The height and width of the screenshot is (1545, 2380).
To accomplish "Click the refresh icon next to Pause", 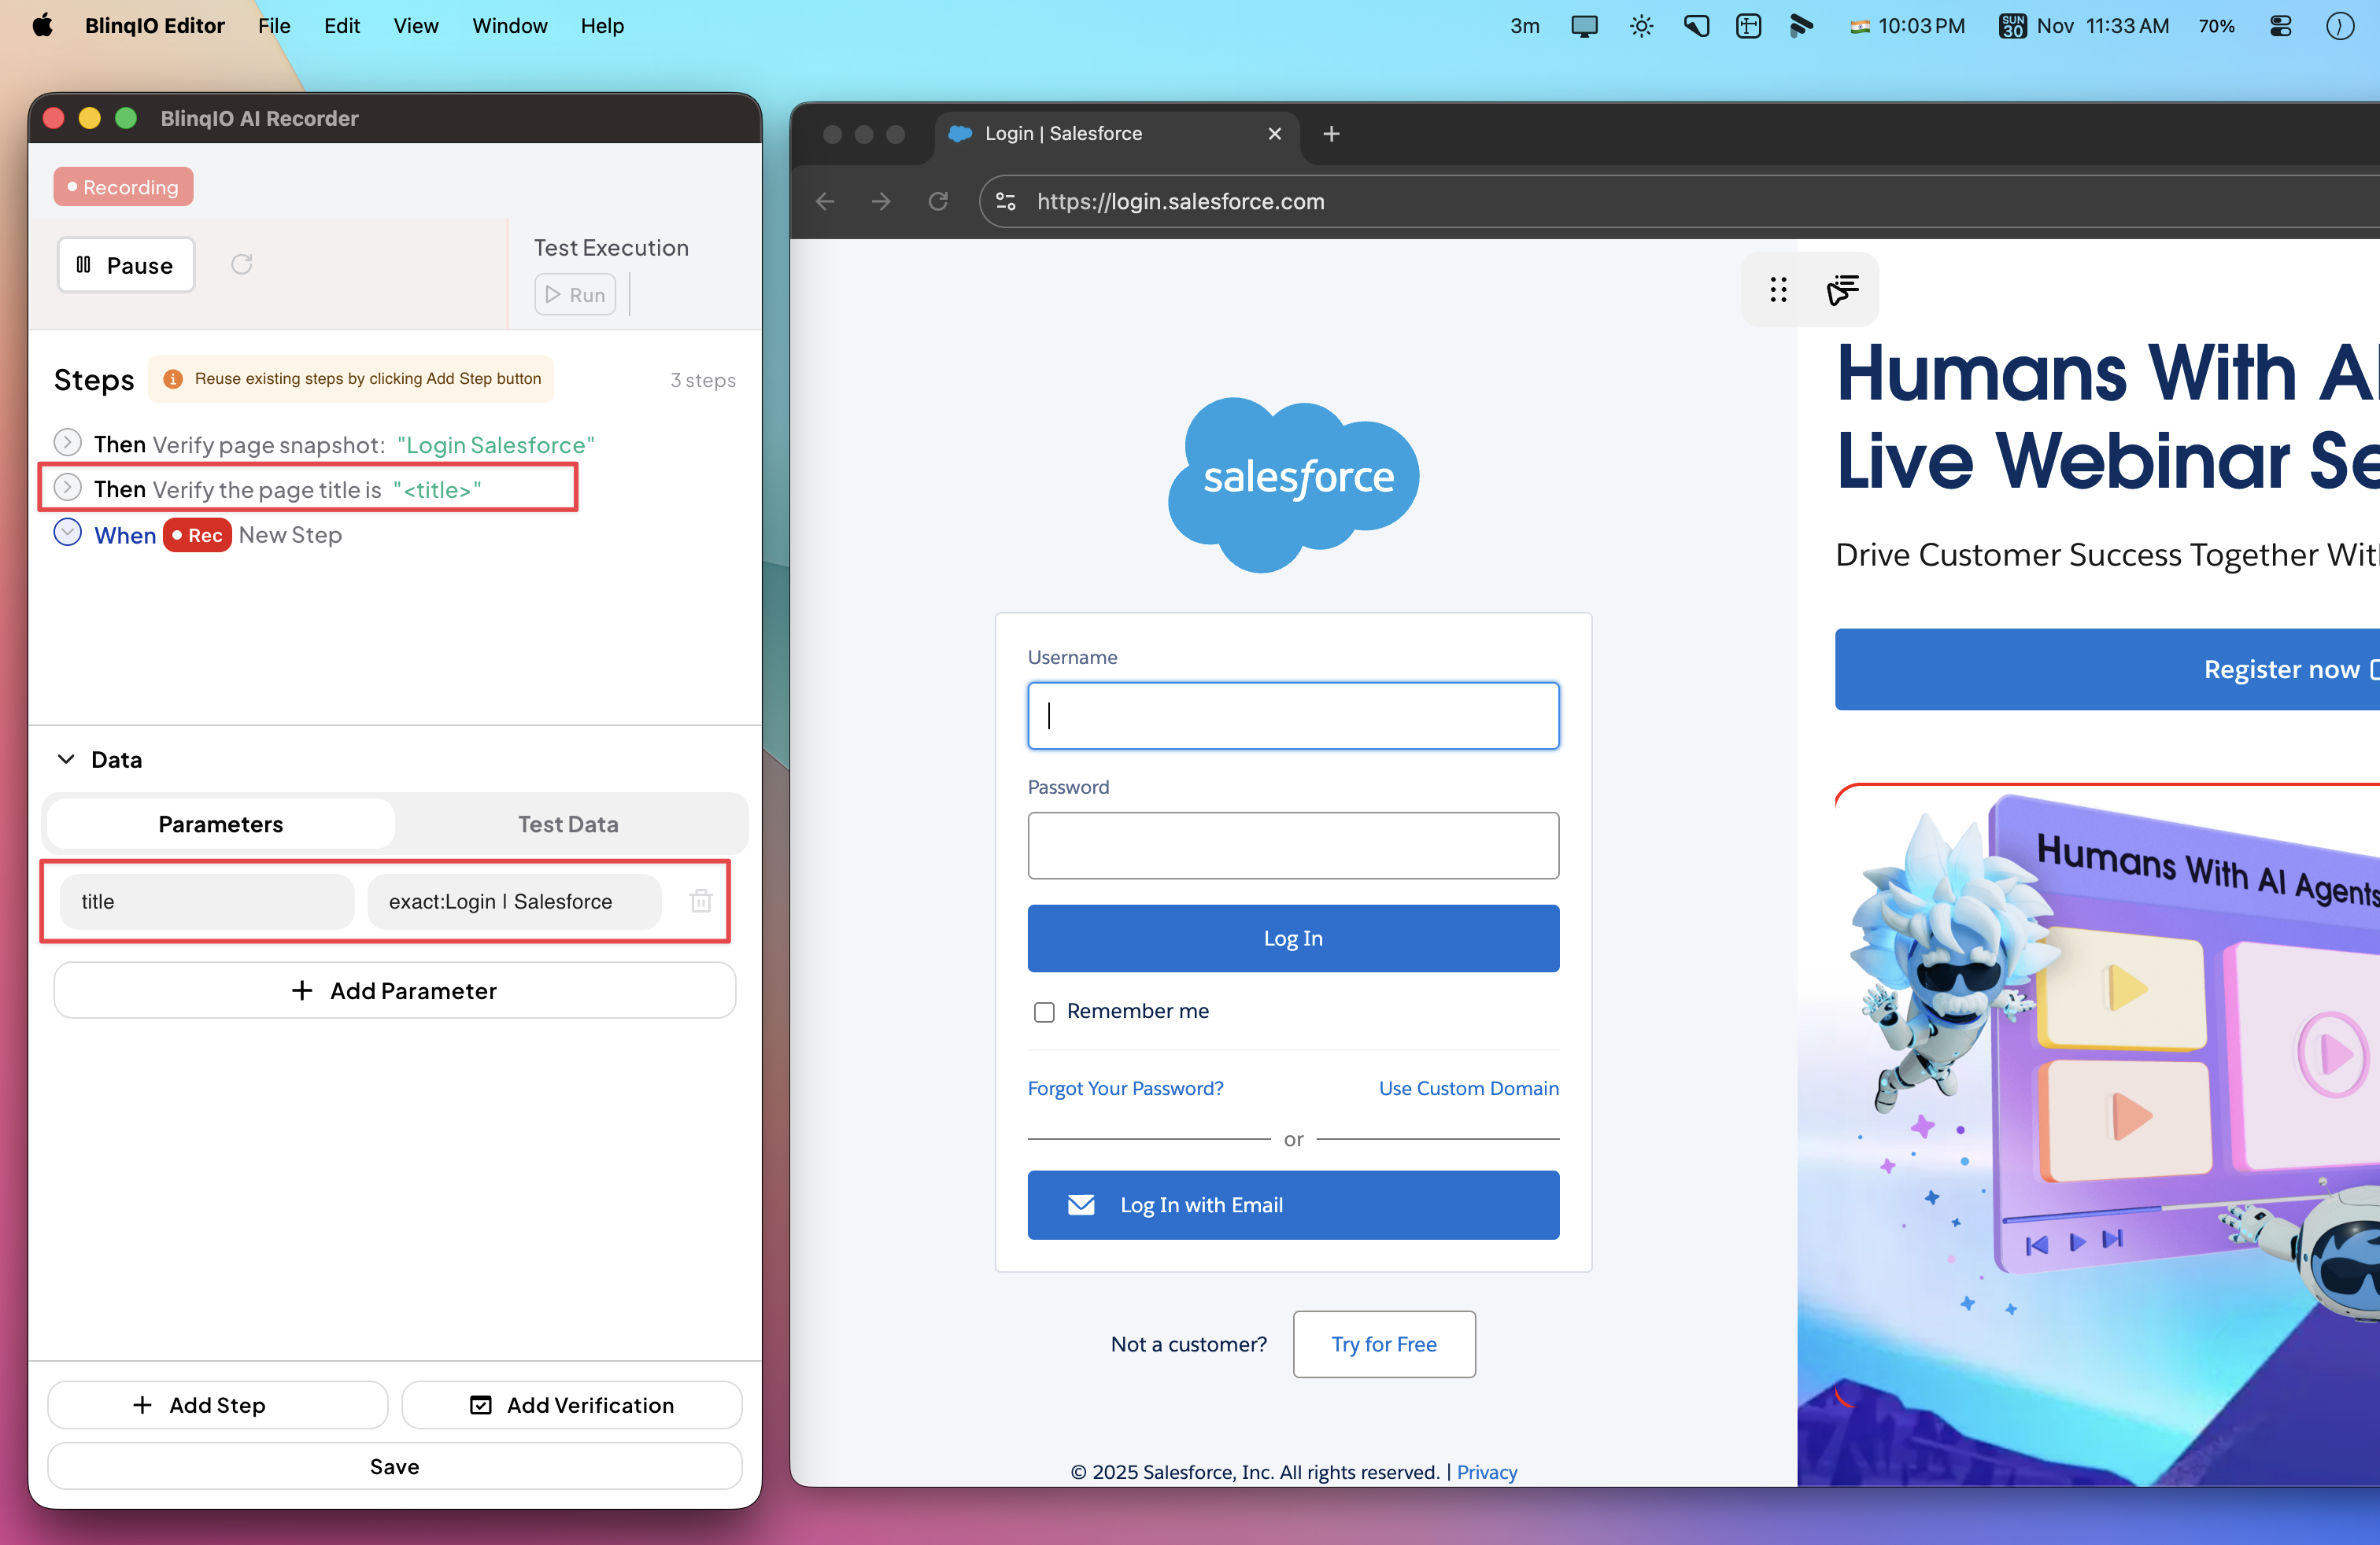I will pos(241,265).
